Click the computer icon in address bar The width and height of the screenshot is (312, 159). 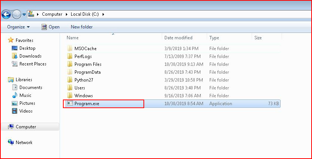click(31, 14)
